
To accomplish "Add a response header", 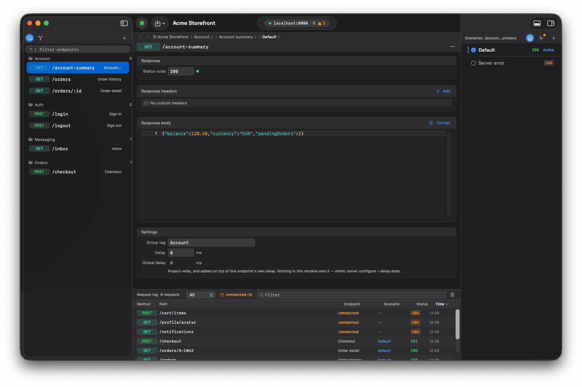I will tap(443, 91).
